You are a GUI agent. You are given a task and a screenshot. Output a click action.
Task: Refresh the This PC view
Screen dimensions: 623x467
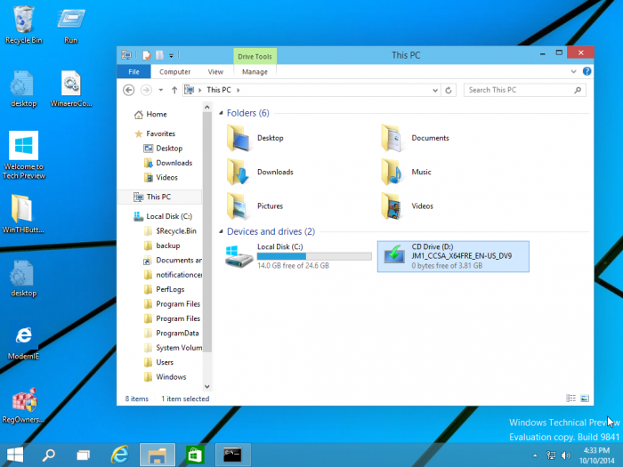click(x=449, y=90)
